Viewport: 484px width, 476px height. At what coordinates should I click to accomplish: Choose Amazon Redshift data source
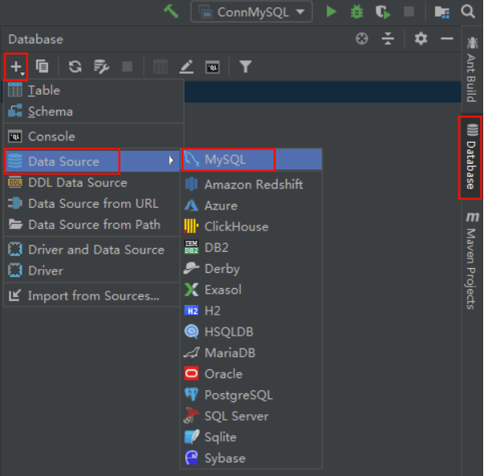(251, 185)
